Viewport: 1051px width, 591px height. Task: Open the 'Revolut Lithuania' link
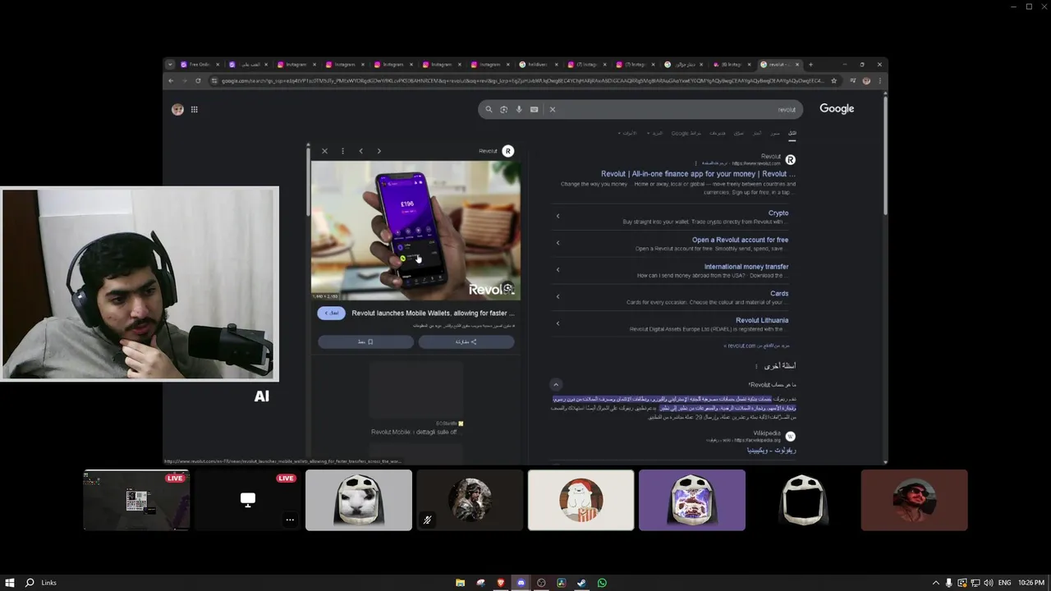[x=762, y=321]
